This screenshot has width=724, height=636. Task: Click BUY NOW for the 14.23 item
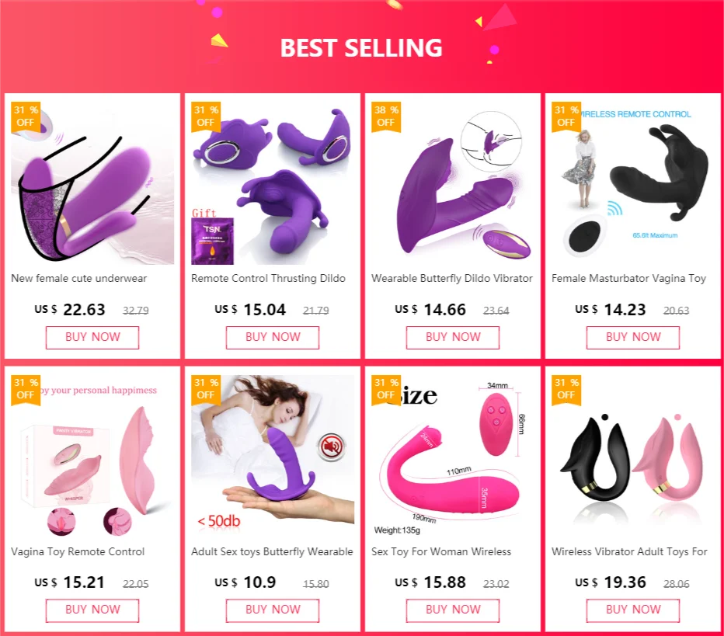tap(633, 337)
